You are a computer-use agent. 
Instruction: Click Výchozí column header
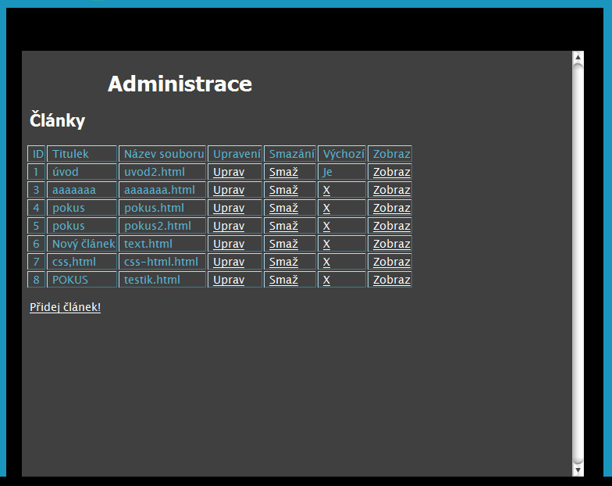[342, 154]
